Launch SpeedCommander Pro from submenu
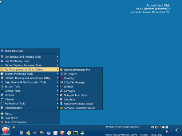This screenshot has height=136, width=182. tap(81, 70)
